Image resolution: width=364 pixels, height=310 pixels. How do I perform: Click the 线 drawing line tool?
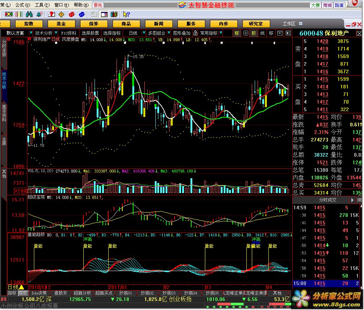point(262,33)
